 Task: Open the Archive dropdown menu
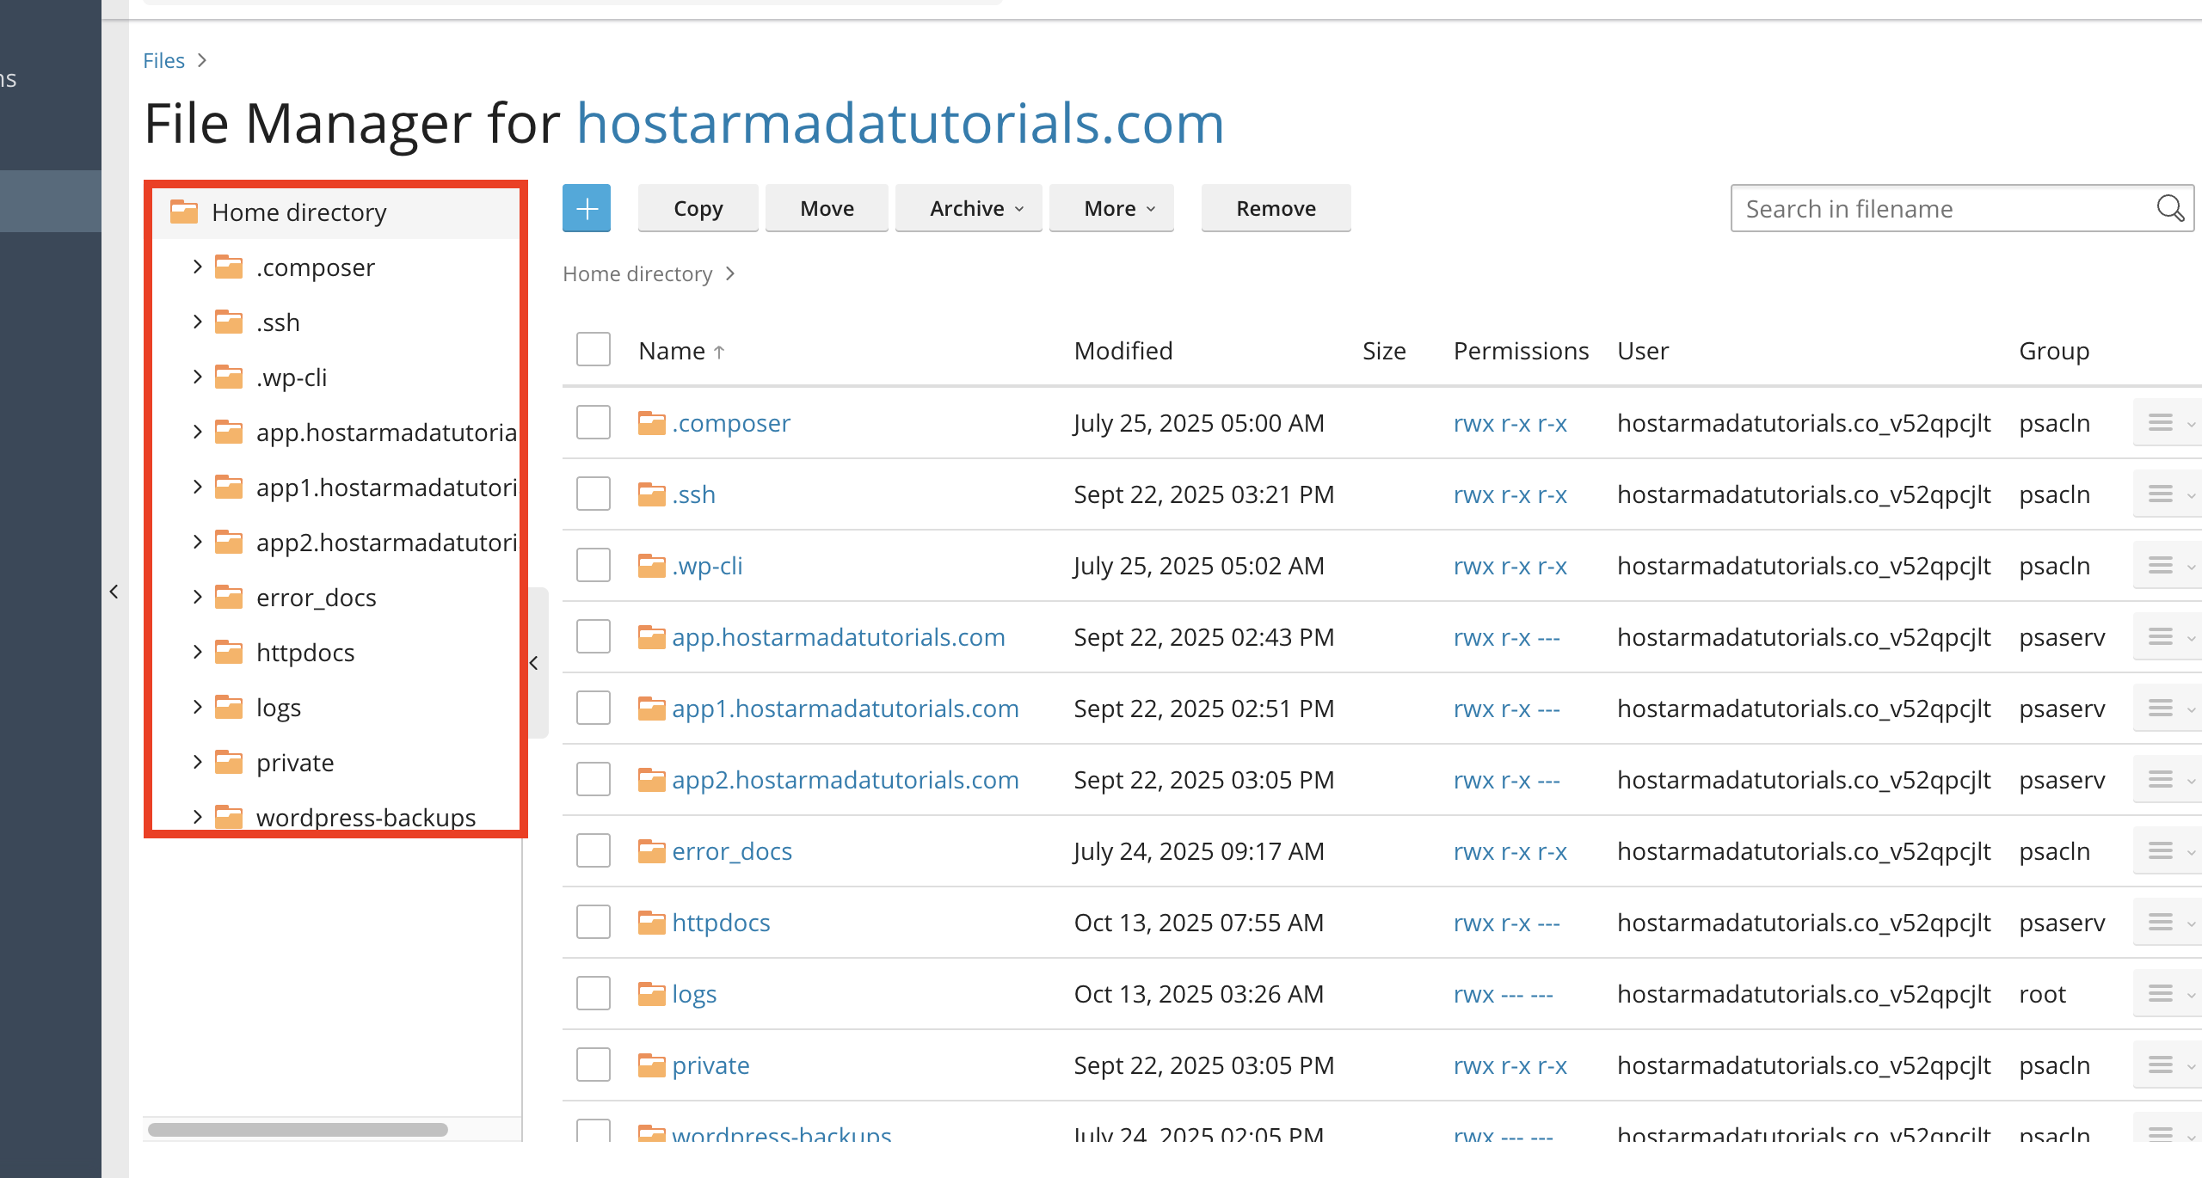pyautogui.click(x=969, y=208)
